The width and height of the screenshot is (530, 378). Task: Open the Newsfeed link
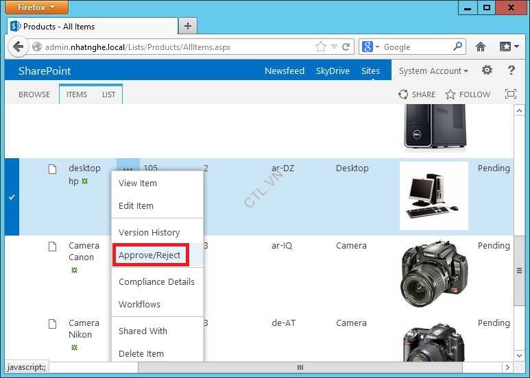[x=284, y=71]
